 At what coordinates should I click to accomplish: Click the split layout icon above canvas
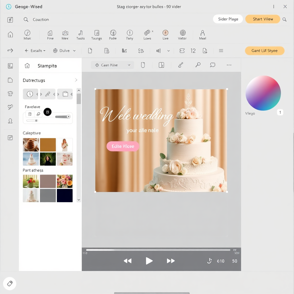coord(161,65)
